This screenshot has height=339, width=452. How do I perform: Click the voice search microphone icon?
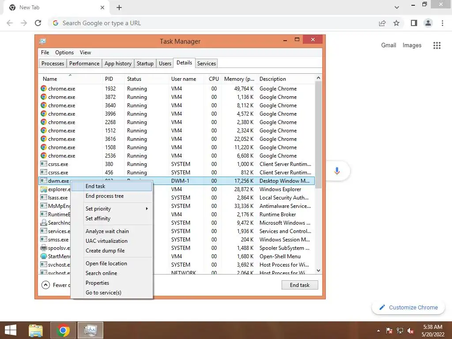(337, 171)
